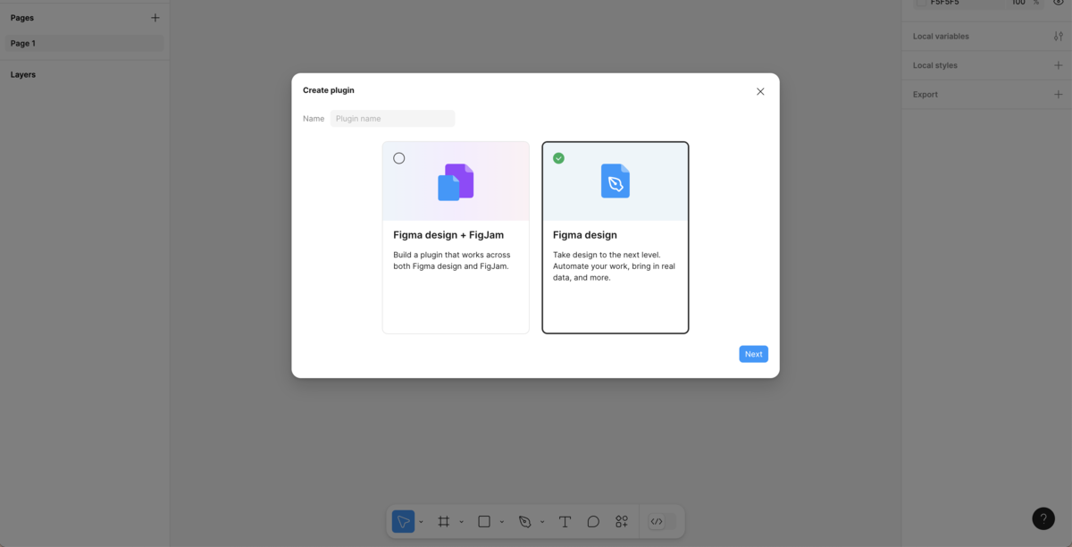Viewport: 1072px width, 547px height.
Task: Add a local style with plus icon
Action: click(1059, 65)
